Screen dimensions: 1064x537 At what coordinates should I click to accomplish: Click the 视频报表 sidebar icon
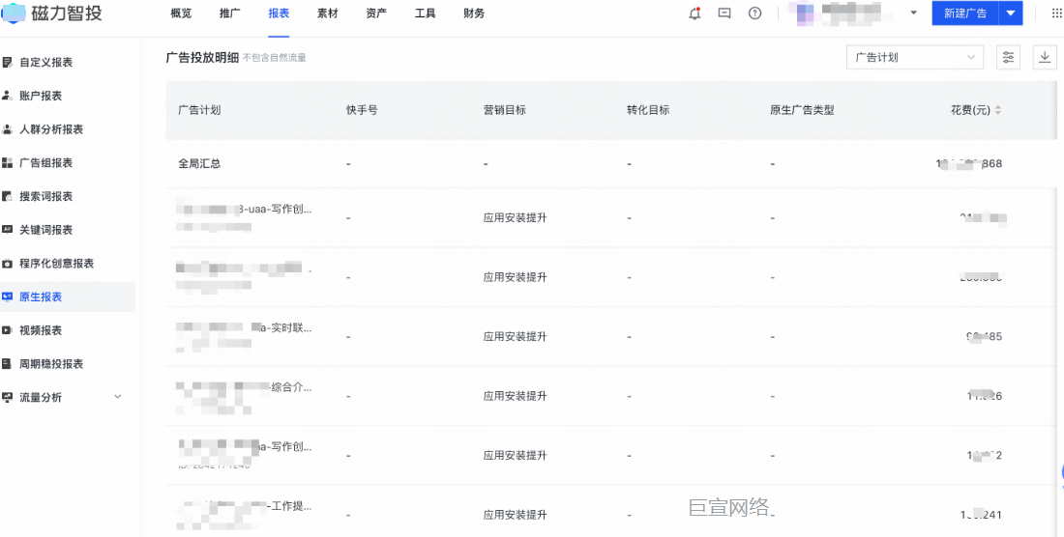point(8,330)
